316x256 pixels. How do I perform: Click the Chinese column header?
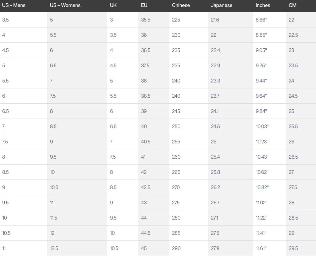181,5
